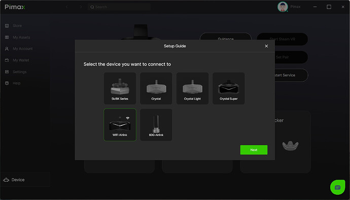This screenshot has width=350, height=200.
Task: Click the green Next button
Action: (254, 150)
